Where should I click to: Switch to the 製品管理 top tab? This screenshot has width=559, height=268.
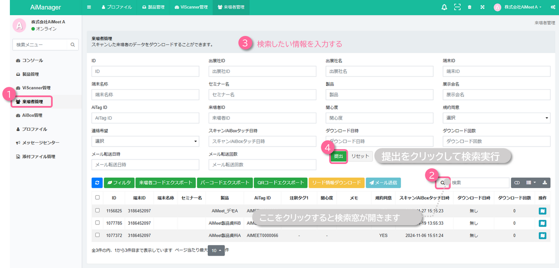pos(153,7)
